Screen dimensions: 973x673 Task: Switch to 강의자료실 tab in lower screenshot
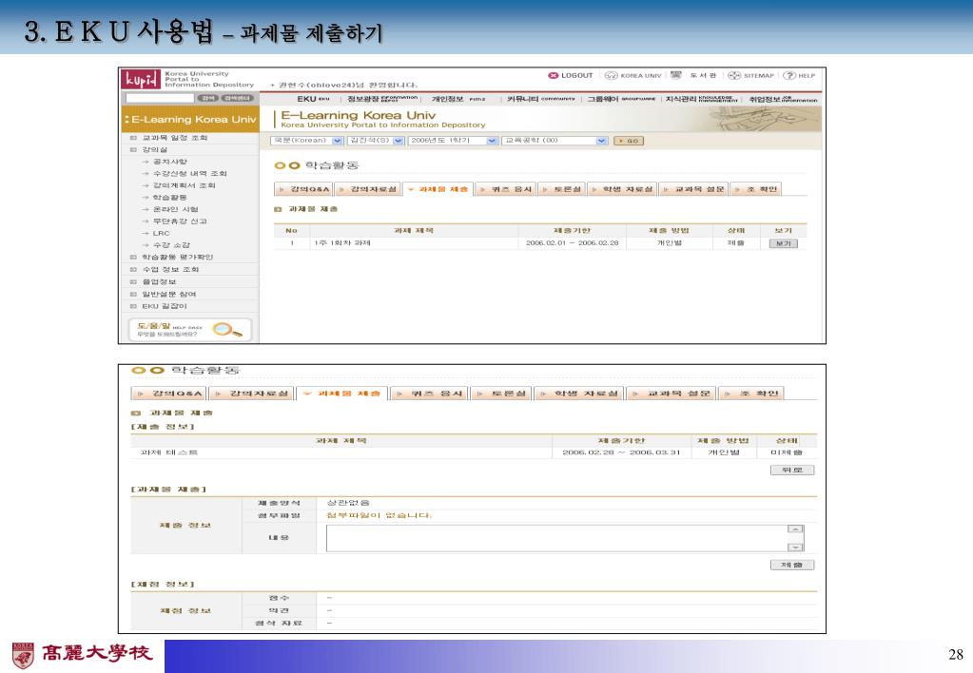click(x=251, y=394)
